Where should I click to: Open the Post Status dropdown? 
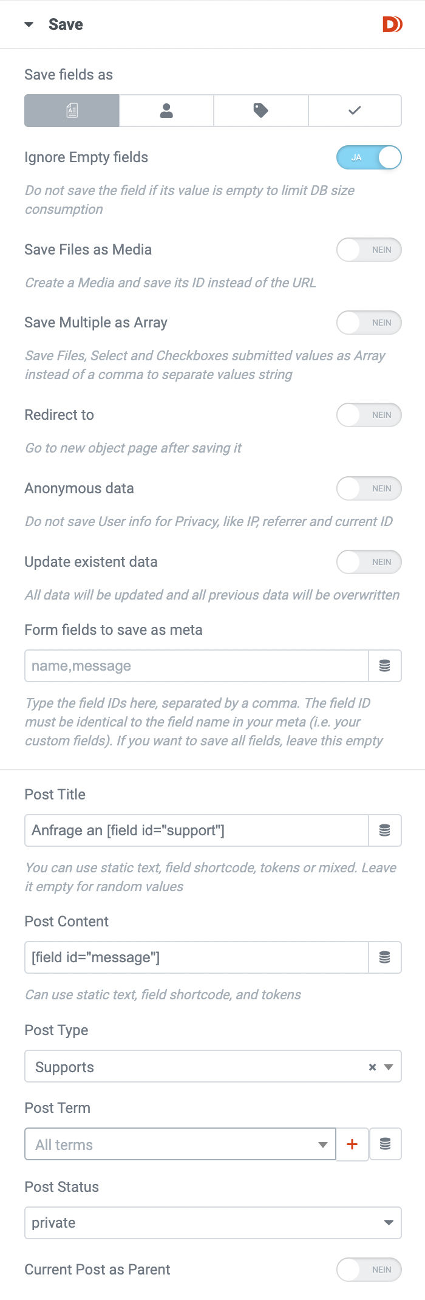click(x=212, y=1223)
